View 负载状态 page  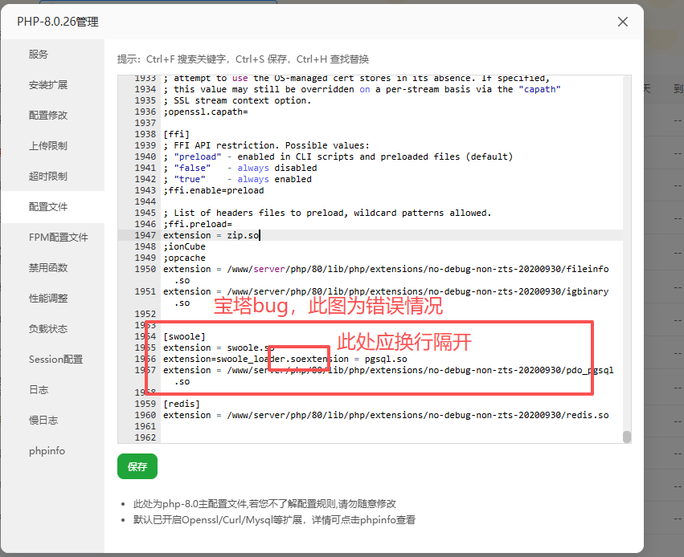[x=48, y=329]
